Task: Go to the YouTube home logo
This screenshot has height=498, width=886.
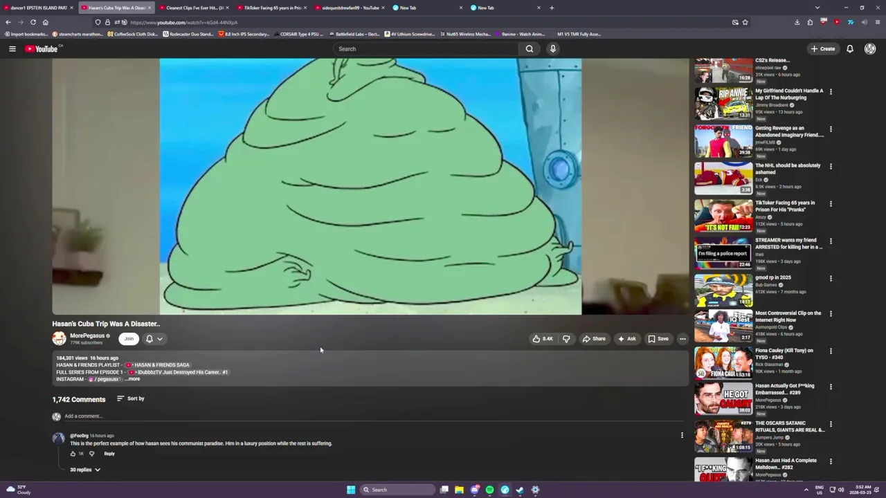Action: [43, 48]
